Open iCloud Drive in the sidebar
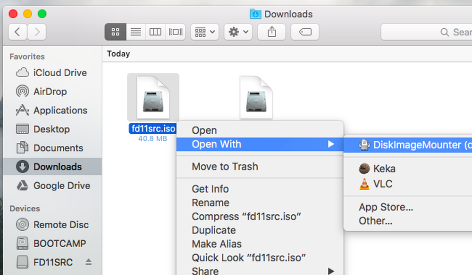 [x=52, y=73]
